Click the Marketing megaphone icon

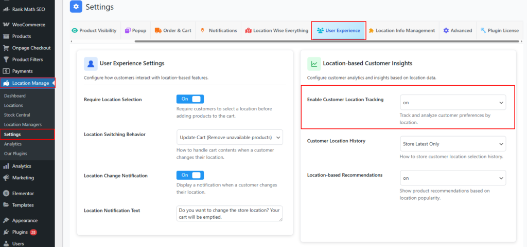(6, 178)
